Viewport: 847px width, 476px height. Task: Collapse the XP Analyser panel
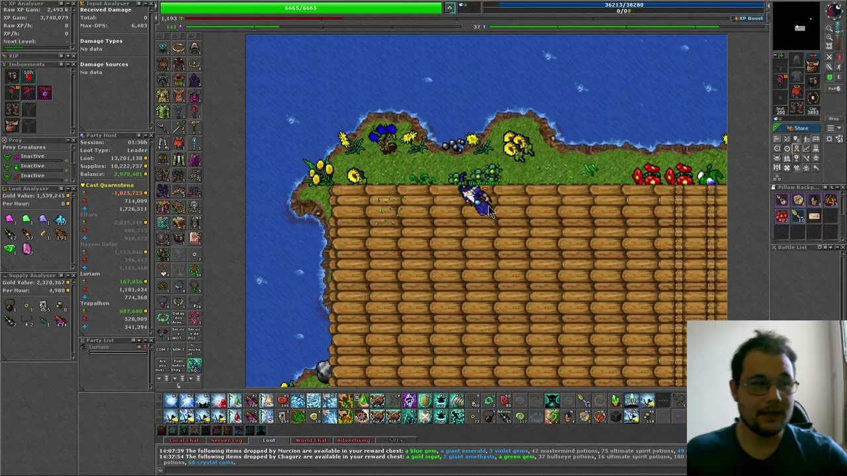pos(67,4)
